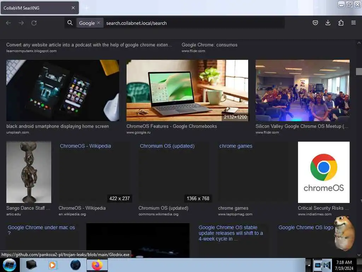Click the scrollbar down arrow
Screen dimensions: 362x272
[359, 255]
